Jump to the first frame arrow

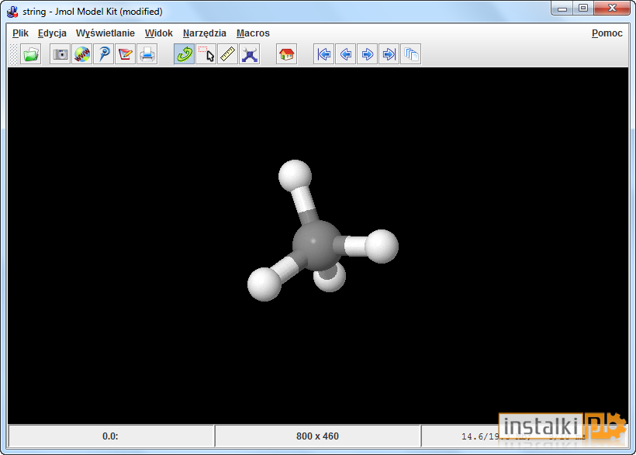[x=323, y=54]
